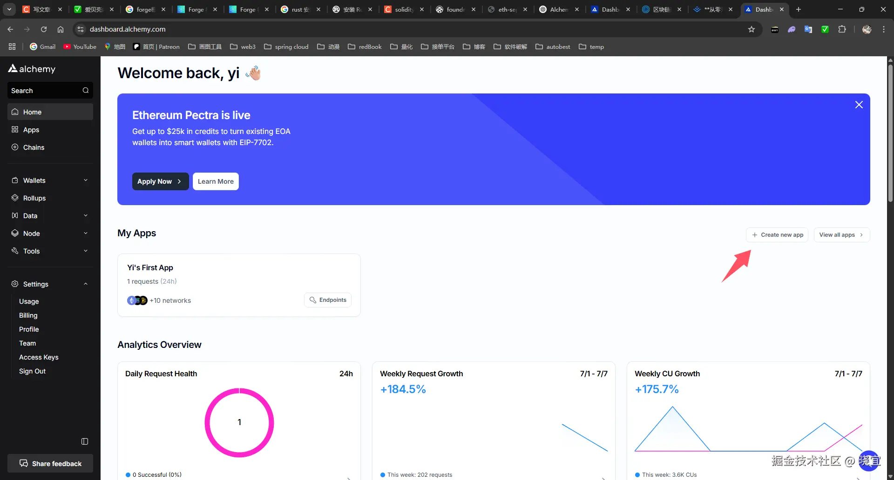Click Learn More on the Pectra banner
Screen dimensions: 894x480
click(x=216, y=181)
